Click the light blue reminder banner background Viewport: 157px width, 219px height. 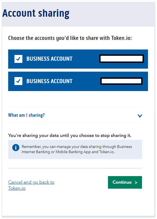[75, 149]
